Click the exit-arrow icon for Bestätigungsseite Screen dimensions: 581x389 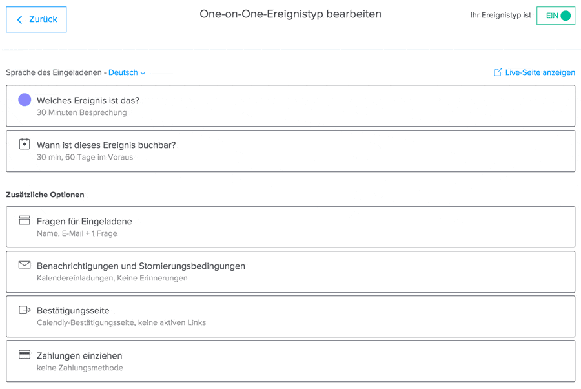(x=25, y=310)
